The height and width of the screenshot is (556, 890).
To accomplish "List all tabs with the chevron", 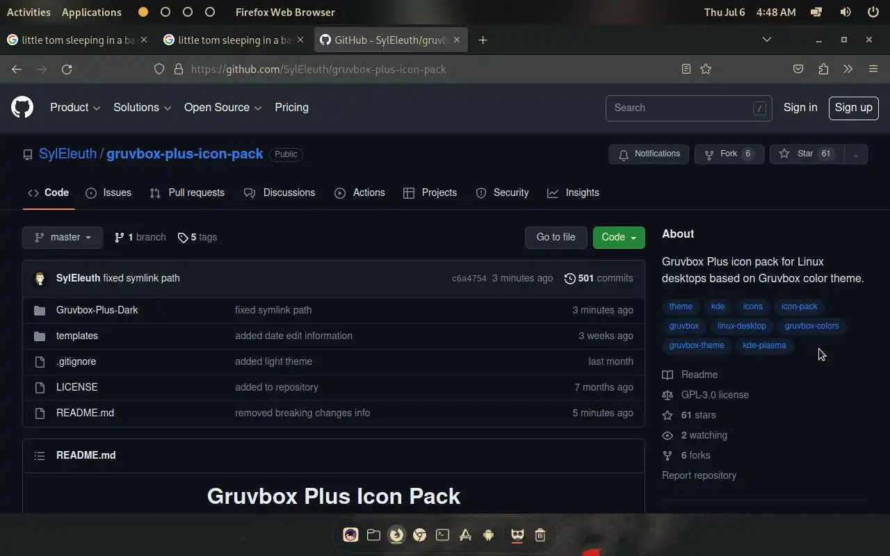I will tap(767, 40).
